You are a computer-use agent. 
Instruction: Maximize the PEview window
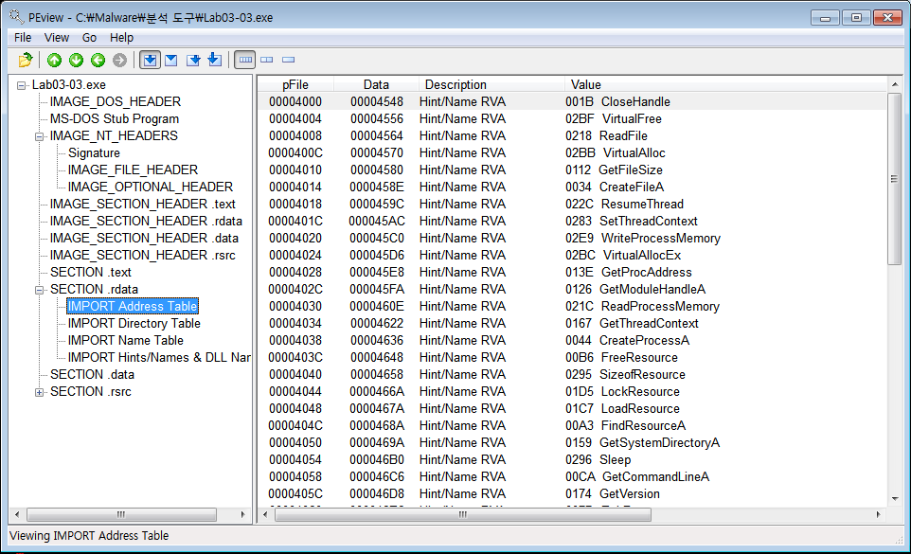[x=856, y=17]
